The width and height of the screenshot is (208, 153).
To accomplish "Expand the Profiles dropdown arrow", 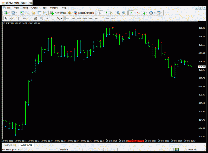I will pos(17,13).
